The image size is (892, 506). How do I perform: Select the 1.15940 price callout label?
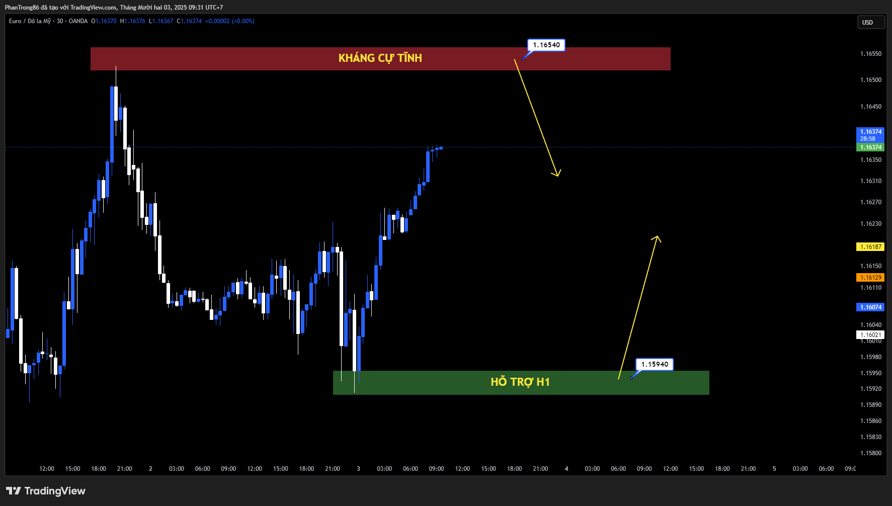(x=655, y=364)
